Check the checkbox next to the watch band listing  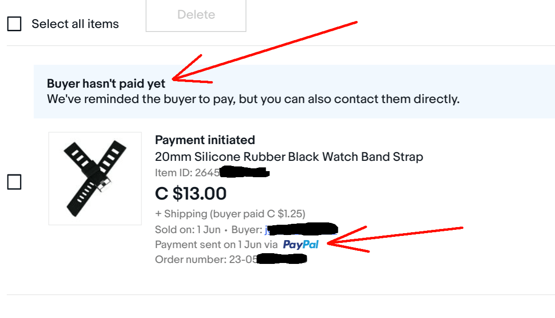coord(14,182)
